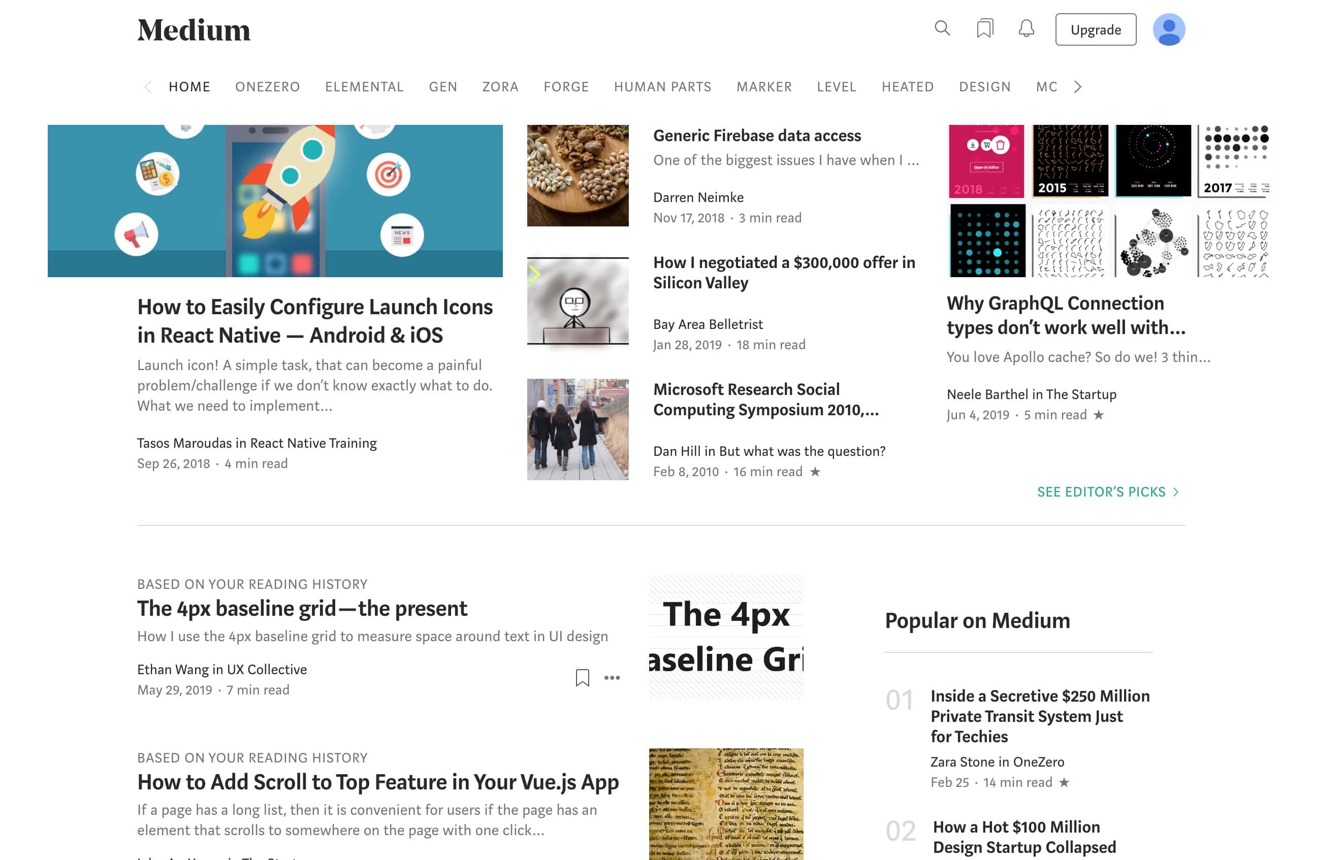Open the nuts and seeds thumbnail

click(x=578, y=175)
